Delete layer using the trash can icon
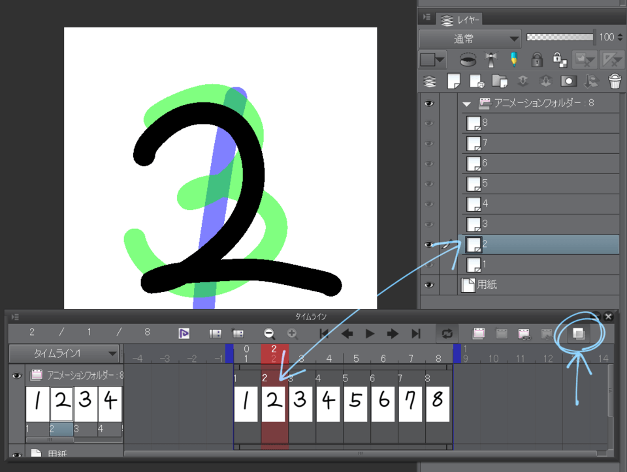The height and width of the screenshot is (472, 627). point(615,81)
